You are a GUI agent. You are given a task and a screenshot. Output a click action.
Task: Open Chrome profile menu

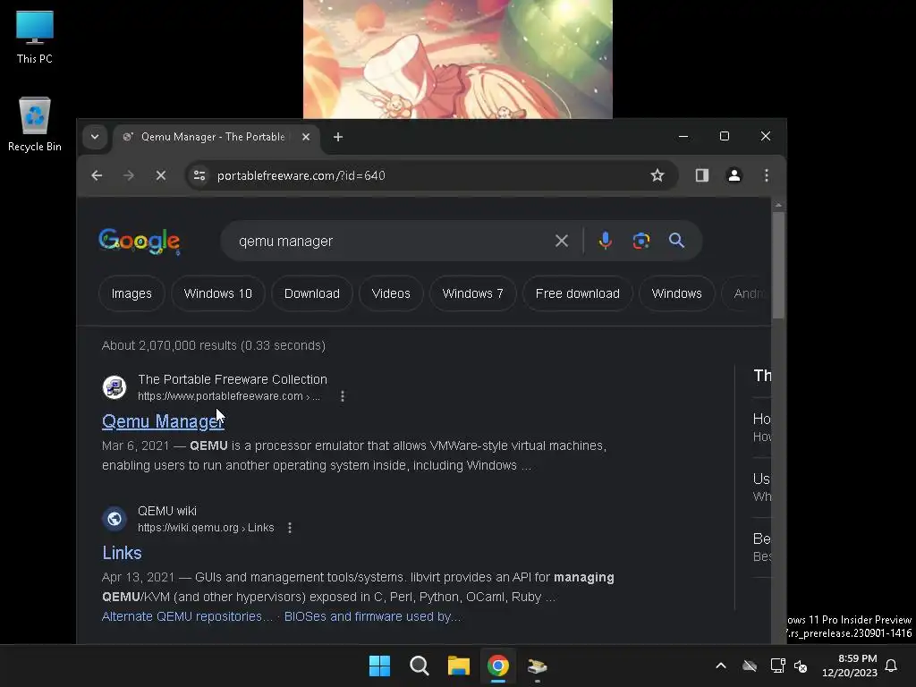click(734, 175)
